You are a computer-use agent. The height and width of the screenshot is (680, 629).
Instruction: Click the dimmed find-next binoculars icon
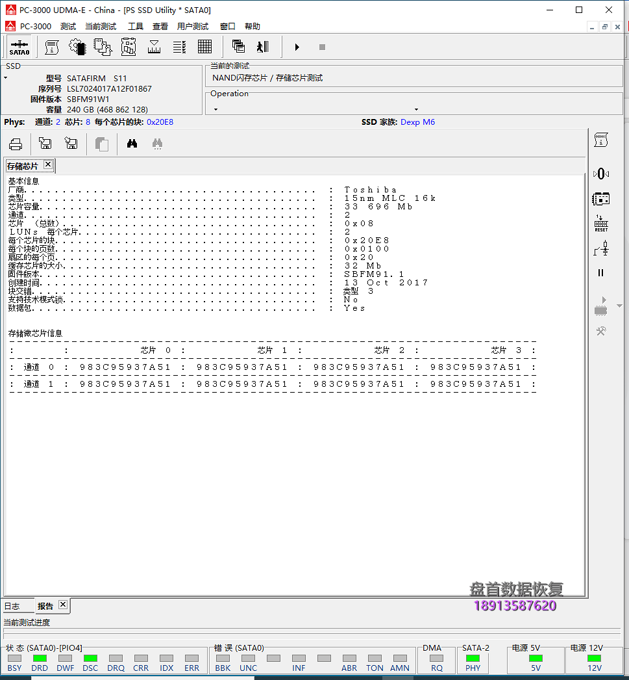point(158,144)
